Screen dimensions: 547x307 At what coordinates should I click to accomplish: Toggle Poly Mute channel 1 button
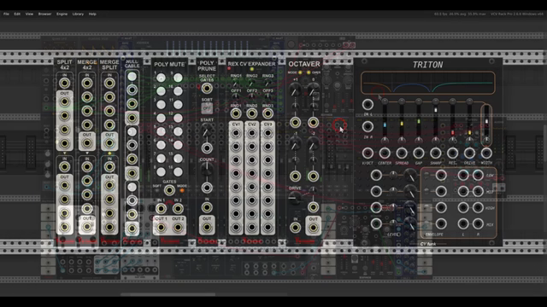[161, 78]
